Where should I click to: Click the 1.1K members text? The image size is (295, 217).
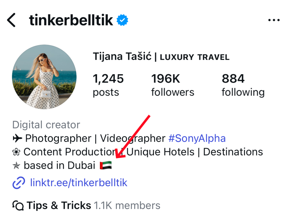pos(127,206)
